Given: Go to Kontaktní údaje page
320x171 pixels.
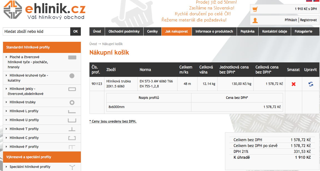Looking at the screenshot, I should click(x=275, y=31).
